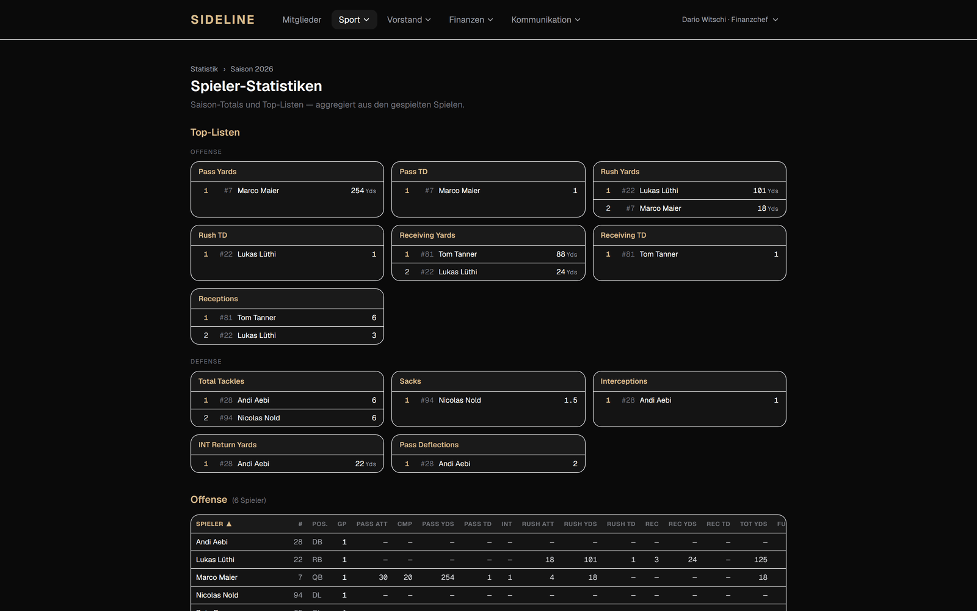Sort by PASS YDS column header

pos(438,524)
